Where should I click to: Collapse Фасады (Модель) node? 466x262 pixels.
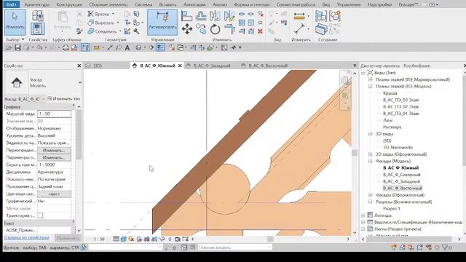pyautogui.click(x=371, y=161)
